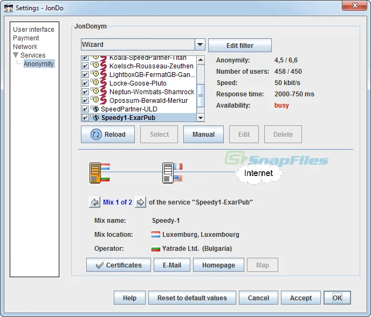Click the Luxembourg flag beside mix location
The image size is (371, 317).
tap(156, 235)
